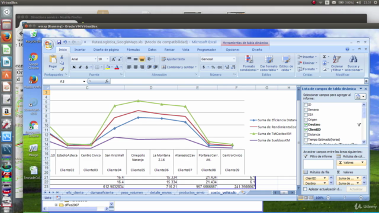
Task: Check Tiempo Estimado(horas) field checkbox
Action: (x=306, y=140)
